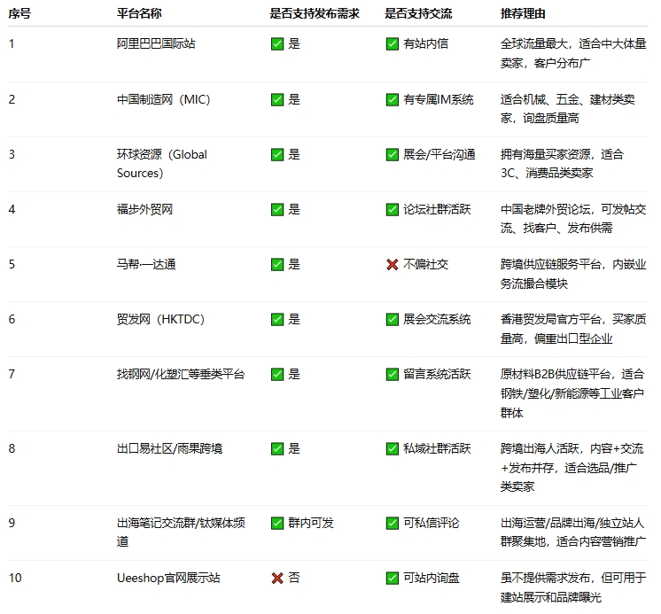Click the 私域社群活跃 text
This screenshot has width=661, height=614.
(437, 448)
